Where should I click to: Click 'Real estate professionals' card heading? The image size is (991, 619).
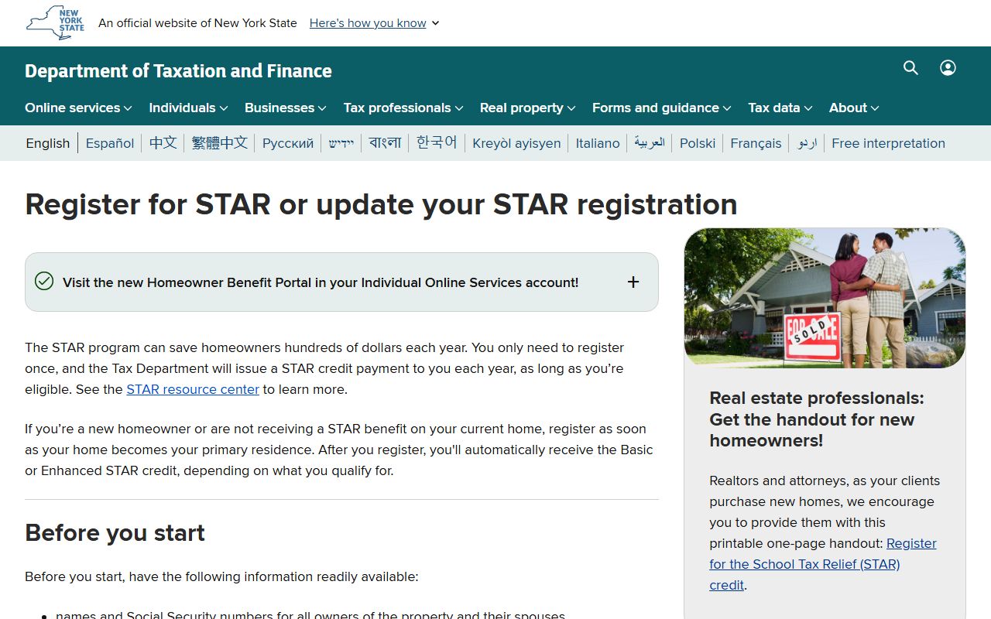pyautogui.click(x=817, y=419)
